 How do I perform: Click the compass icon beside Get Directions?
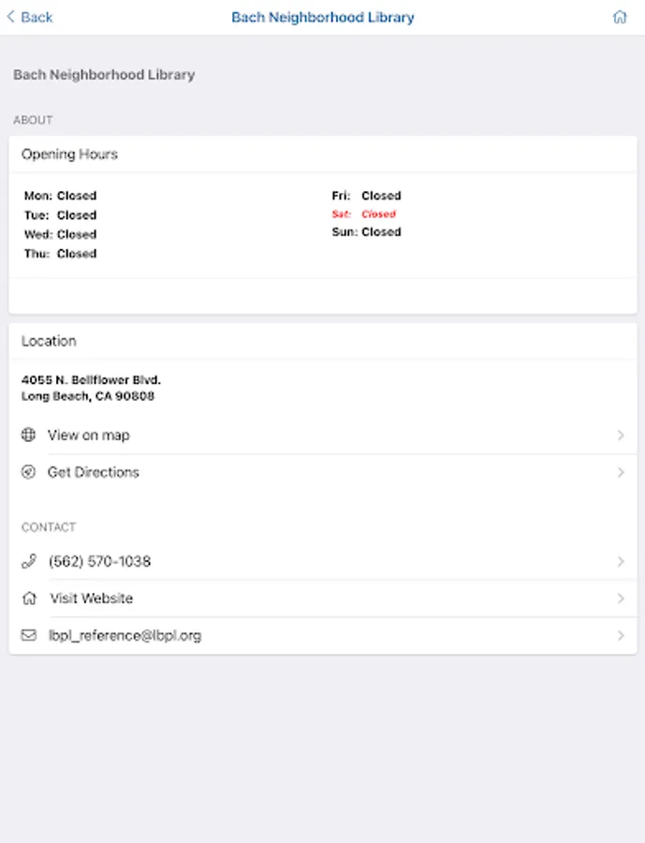pyautogui.click(x=28, y=472)
